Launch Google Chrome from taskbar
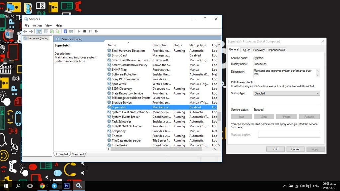This screenshot has height=191, width=340. point(42,186)
